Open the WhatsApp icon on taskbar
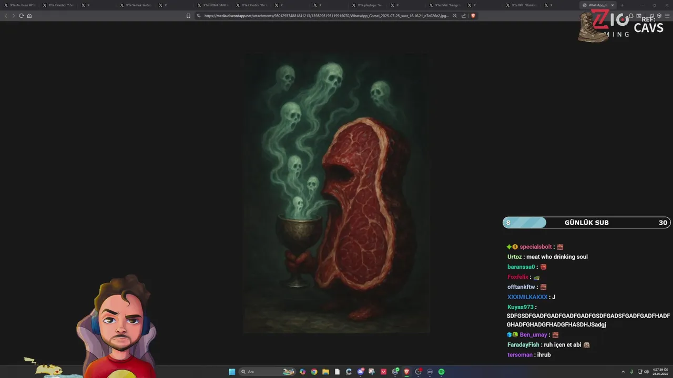Viewport: 673px width, 378px height. tap(395, 372)
